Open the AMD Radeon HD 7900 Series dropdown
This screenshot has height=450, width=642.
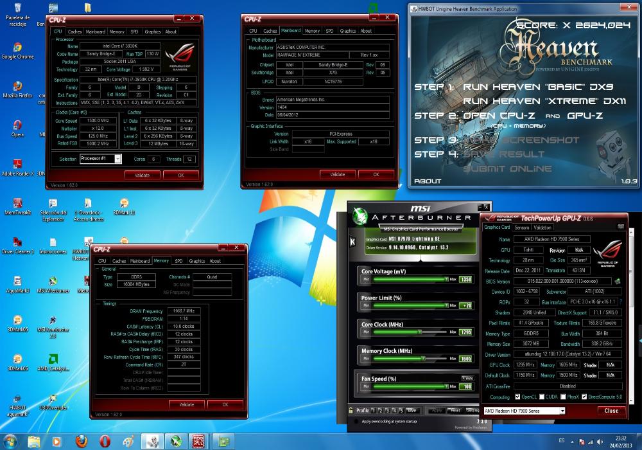click(524, 411)
